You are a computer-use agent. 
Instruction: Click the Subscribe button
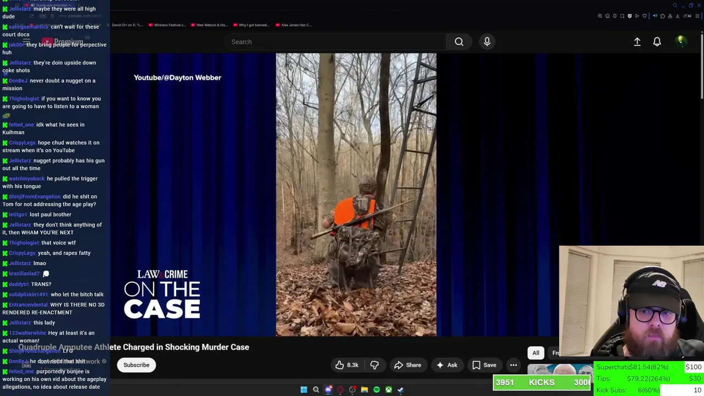[x=136, y=365]
